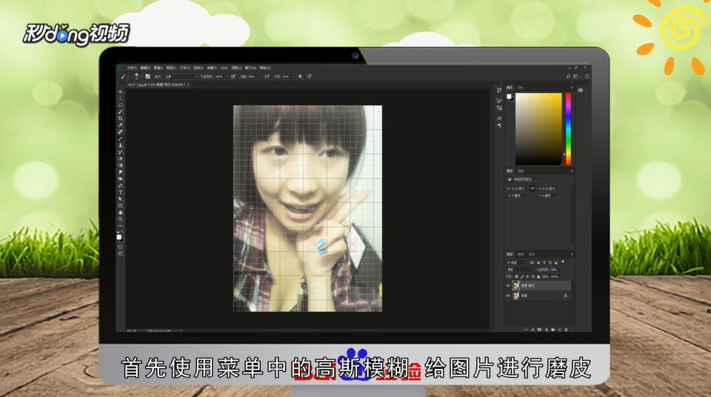Screen dimensions: 711x397
Task: Select the Rectangular Marquee tool
Action: 120,98
